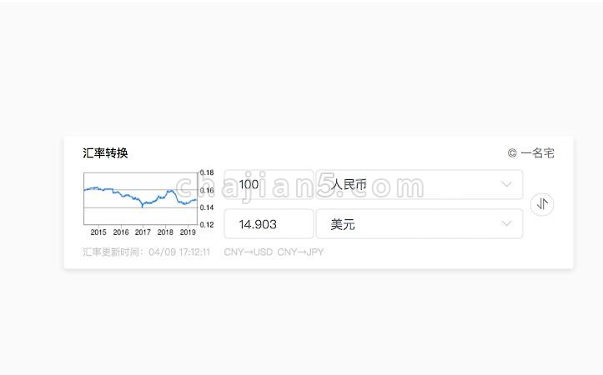Open the 人民币 currency dropdown

coord(420,184)
